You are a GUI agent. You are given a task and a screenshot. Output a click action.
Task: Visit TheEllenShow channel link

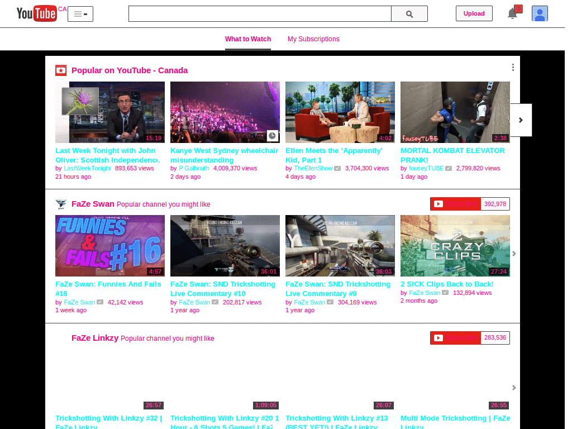(x=313, y=168)
